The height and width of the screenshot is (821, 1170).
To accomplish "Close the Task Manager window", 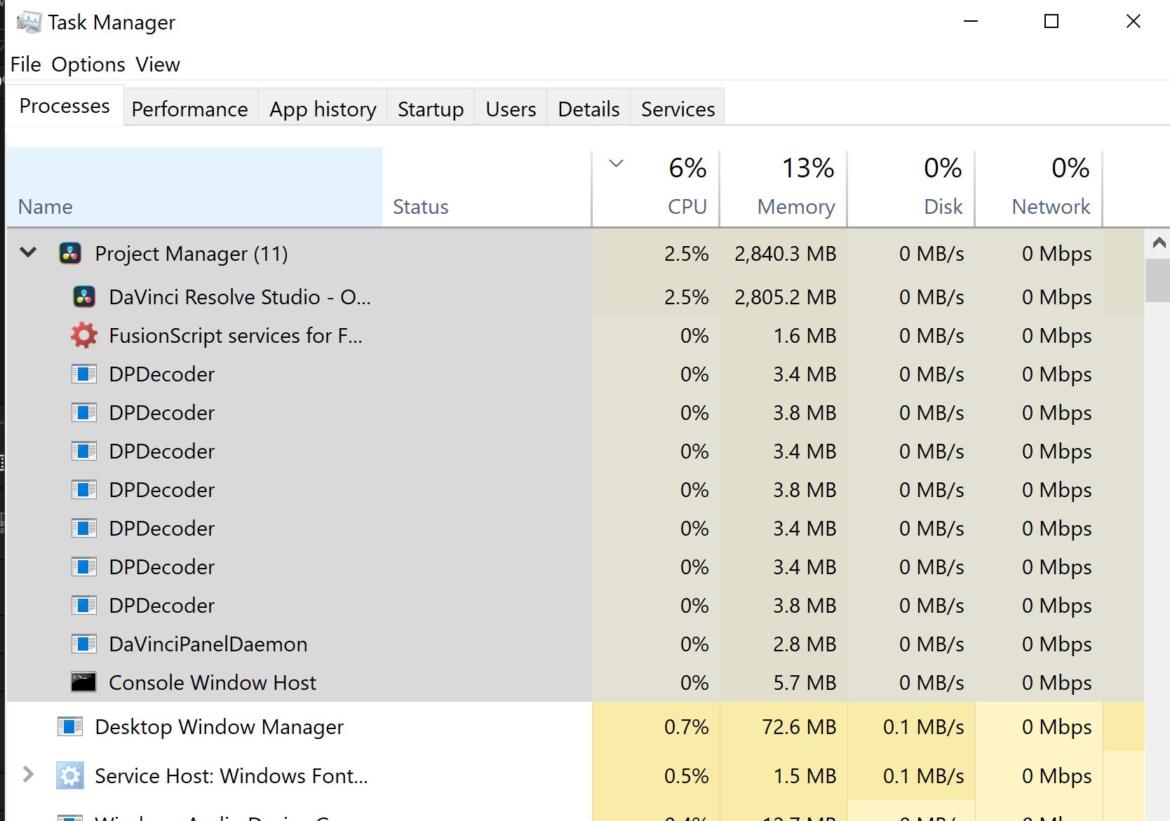I will point(1133,21).
